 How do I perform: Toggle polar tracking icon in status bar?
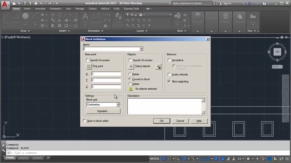point(184,158)
